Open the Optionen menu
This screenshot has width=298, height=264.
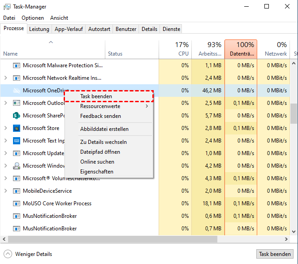[33, 18]
